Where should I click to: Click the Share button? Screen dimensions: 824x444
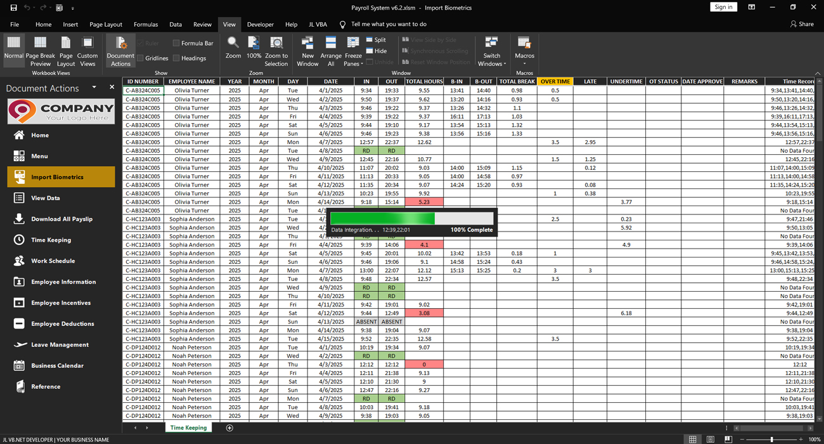coord(802,24)
